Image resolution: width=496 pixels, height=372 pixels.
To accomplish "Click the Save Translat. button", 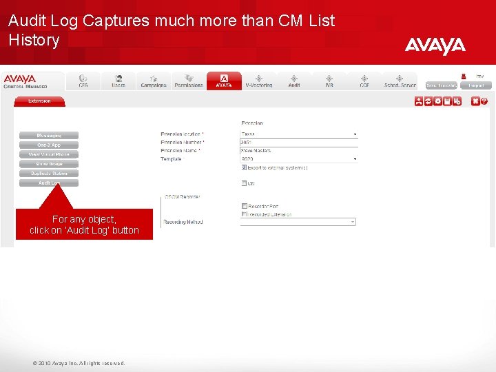I will pyautogui.click(x=442, y=85).
